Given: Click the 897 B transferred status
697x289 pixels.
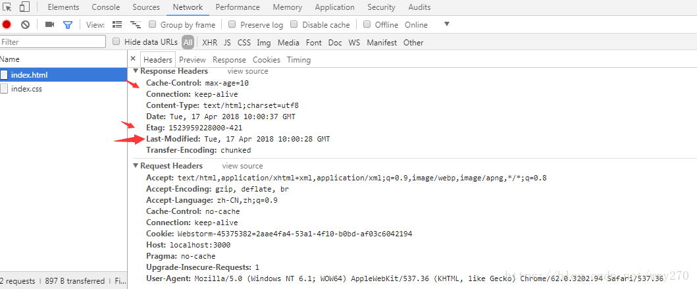Looking at the screenshot, I should (74, 281).
